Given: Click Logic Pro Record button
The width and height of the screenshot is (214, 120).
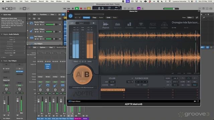Looking at the screenshot, I should pyautogui.click(x=81, y=8).
